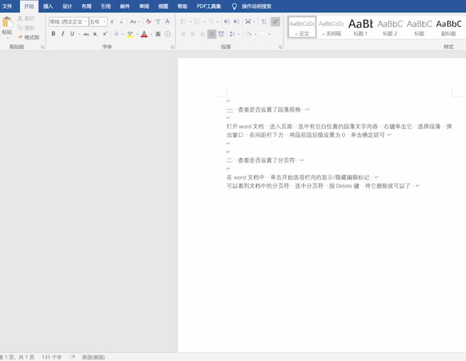Screen dimensions: 466x361
Task: Open the File (文件) menu
Action: [x=7, y=6]
